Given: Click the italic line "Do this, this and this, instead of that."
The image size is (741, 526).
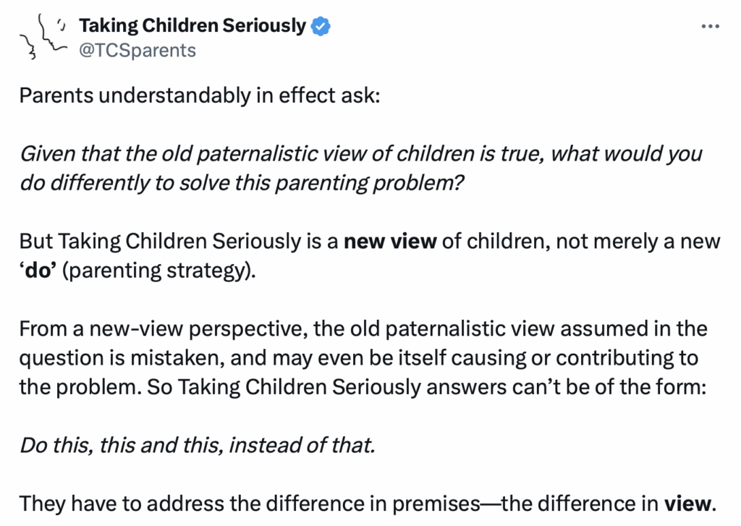Looking at the screenshot, I should click(198, 444).
